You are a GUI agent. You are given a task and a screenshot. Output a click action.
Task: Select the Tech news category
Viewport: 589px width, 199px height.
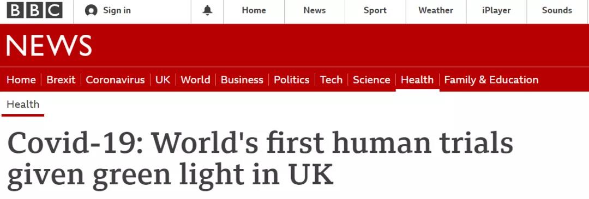point(332,80)
